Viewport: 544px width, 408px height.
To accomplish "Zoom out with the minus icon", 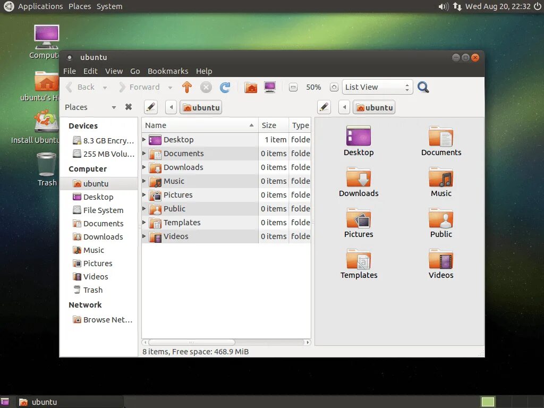I will click(x=293, y=87).
